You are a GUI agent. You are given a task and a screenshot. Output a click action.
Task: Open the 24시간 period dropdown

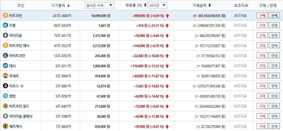click(x=157, y=5)
